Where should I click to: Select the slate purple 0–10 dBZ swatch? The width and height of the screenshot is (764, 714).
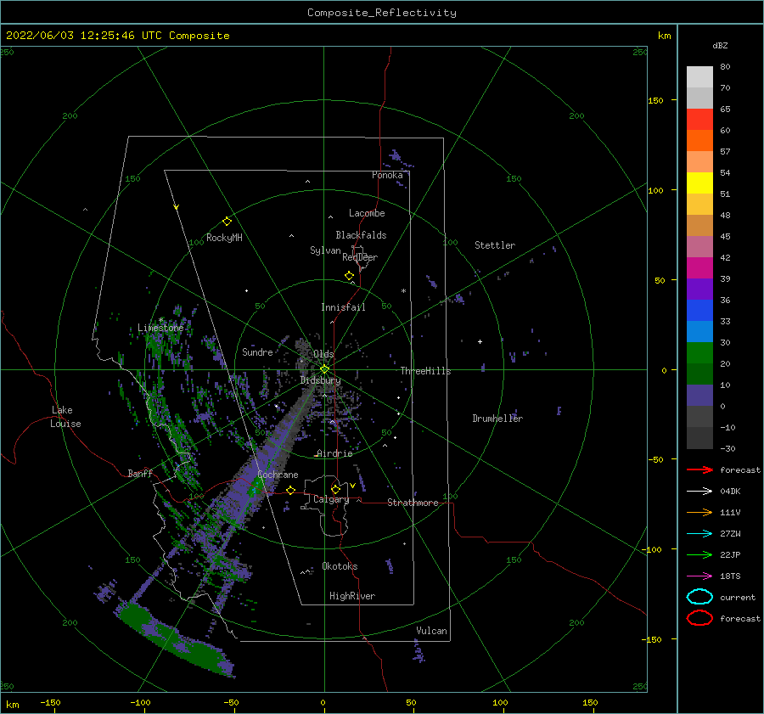[699, 396]
